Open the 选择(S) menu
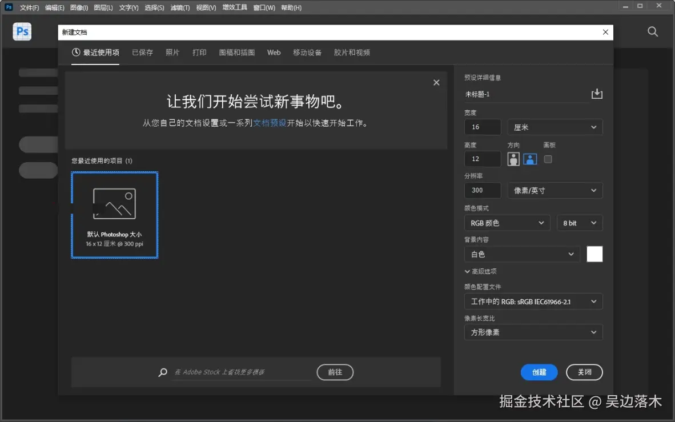This screenshot has width=675, height=422. point(154,7)
